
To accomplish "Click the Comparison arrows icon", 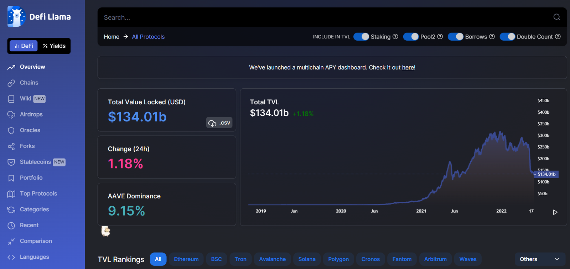I will (11, 241).
